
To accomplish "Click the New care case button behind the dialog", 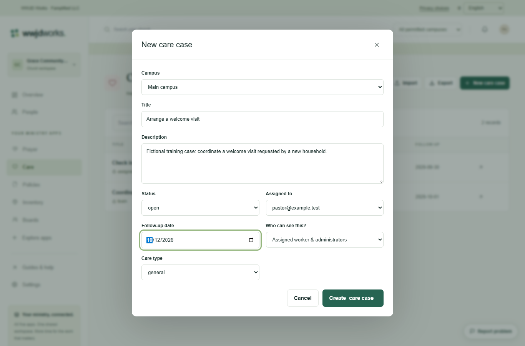I will click(x=485, y=83).
